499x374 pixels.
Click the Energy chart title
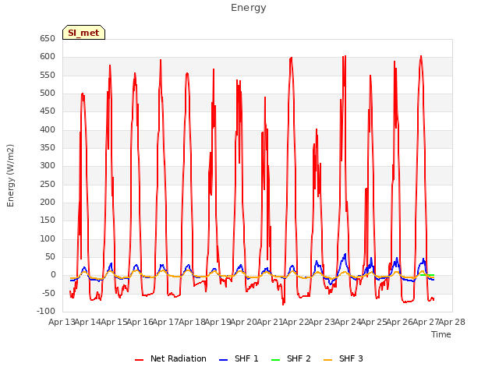(x=248, y=8)
